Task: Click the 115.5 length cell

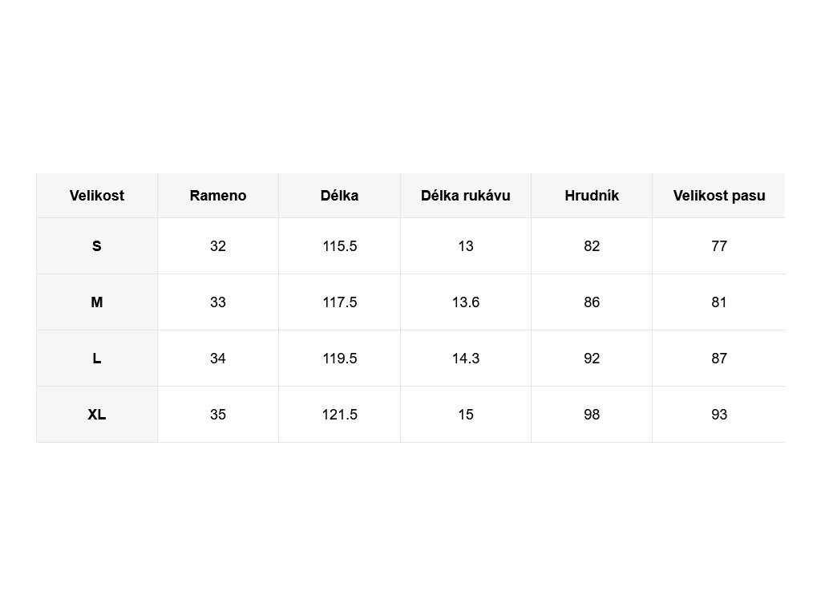Action: coord(339,246)
